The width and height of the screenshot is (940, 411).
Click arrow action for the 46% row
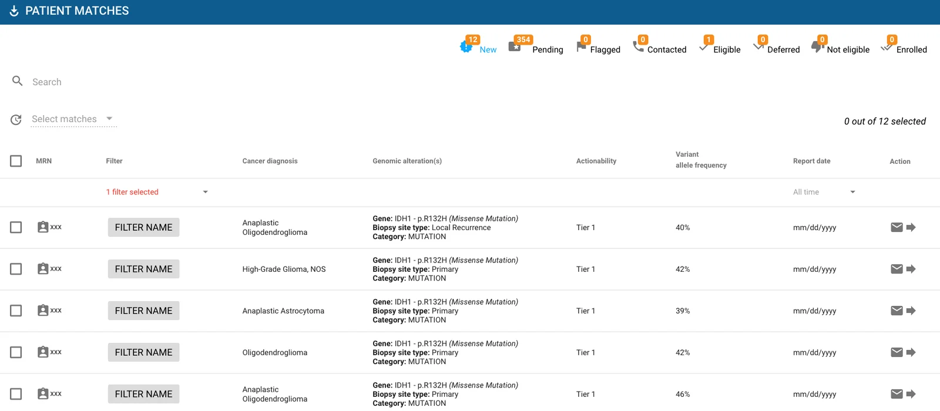coord(911,394)
